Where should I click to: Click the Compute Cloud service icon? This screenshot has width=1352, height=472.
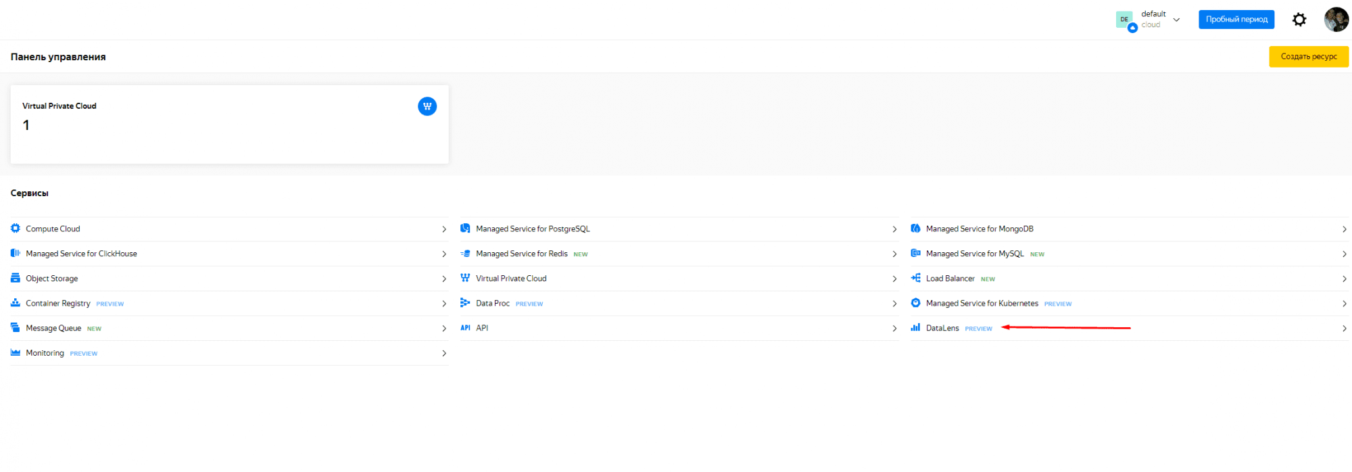(16, 229)
